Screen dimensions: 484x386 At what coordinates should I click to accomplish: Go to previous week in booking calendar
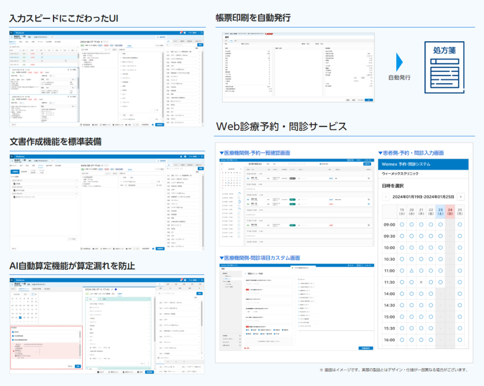point(386,197)
